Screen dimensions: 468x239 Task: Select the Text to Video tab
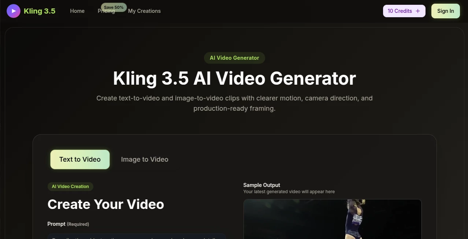(80, 159)
